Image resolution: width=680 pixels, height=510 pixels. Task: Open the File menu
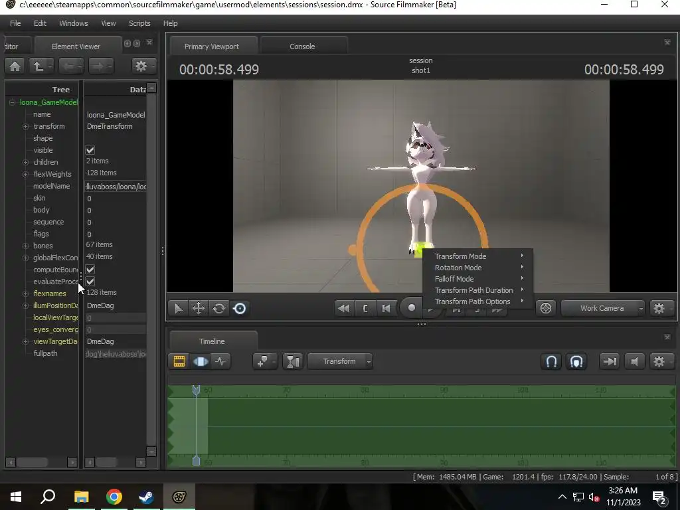coord(15,23)
